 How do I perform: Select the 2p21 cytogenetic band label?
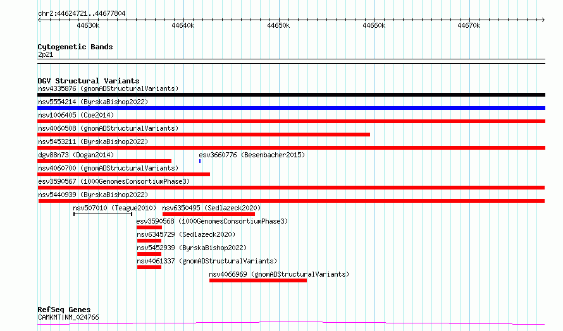[46, 55]
